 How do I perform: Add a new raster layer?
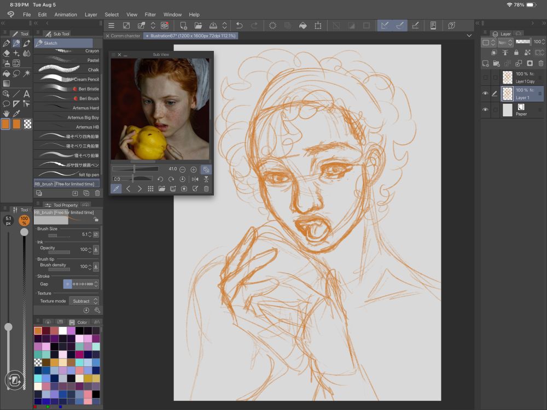485,63
